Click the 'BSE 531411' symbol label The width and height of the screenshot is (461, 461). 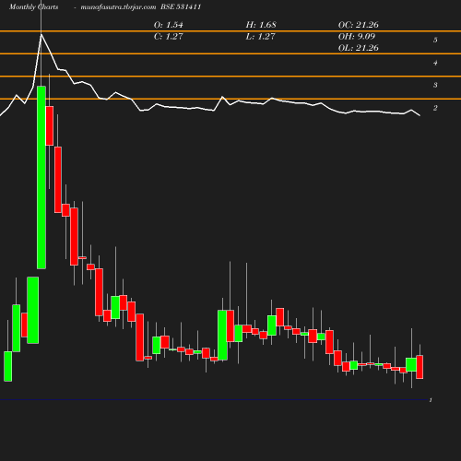pyautogui.click(x=181, y=6)
